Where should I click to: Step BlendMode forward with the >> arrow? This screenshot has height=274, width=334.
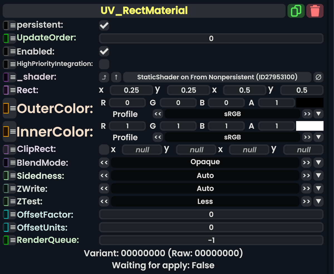point(306,162)
